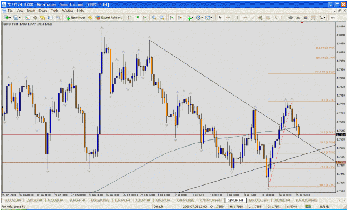Toggle the Chart Shift icon
348x210 pixels.
pyautogui.click(x=179, y=18)
